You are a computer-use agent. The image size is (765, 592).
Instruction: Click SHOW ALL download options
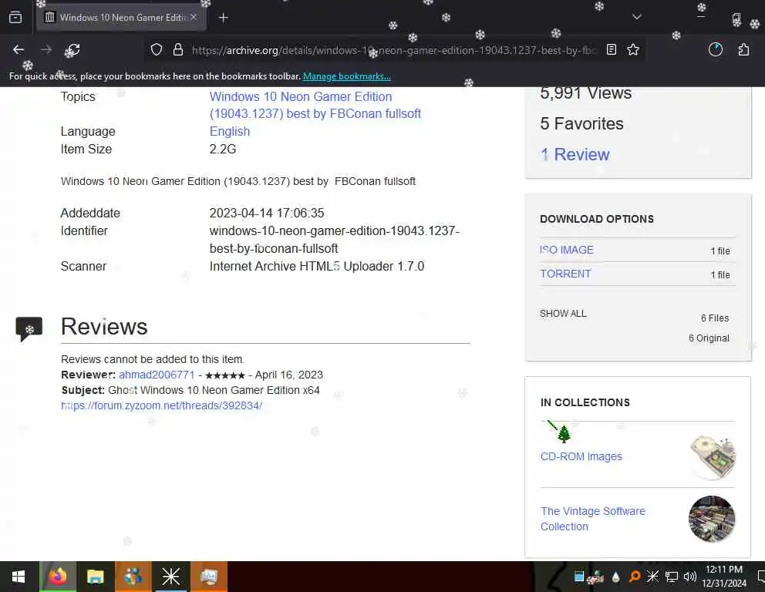[563, 314]
